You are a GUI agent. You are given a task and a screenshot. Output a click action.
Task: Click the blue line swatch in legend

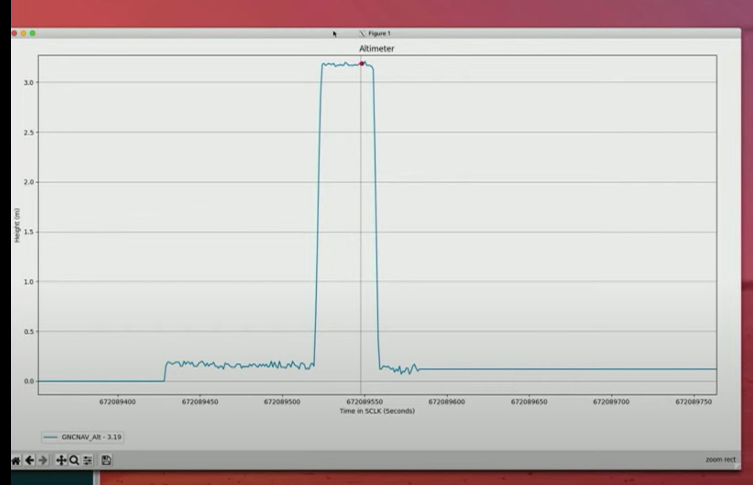(51, 437)
